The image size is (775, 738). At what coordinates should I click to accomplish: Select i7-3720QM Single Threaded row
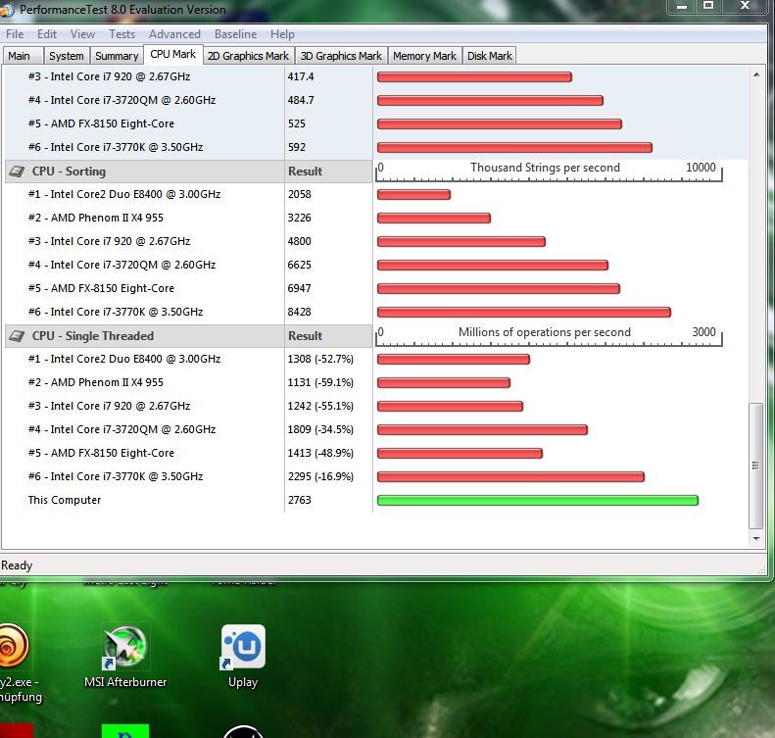pyautogui.click(x=375, y=429)
